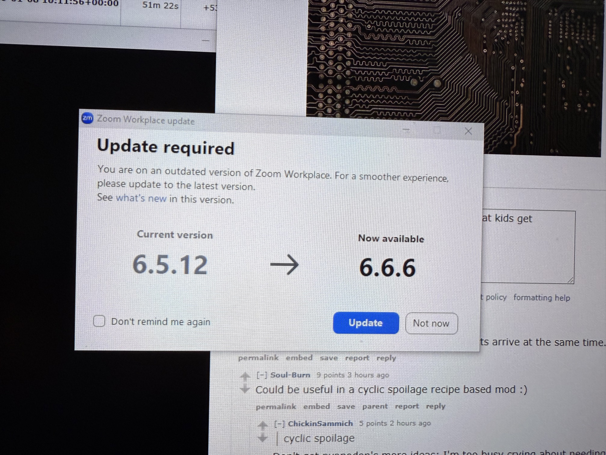Screen dimensions: 606x455
Task: Dismiss with the Not now button
Action: click(431, 323)
